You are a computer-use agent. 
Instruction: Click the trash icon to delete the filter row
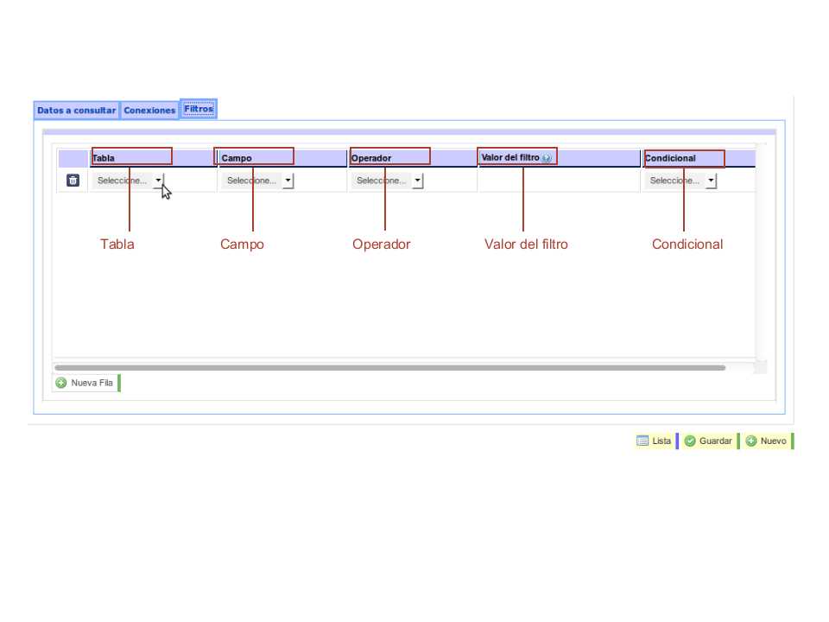click(x=73, y=181)
